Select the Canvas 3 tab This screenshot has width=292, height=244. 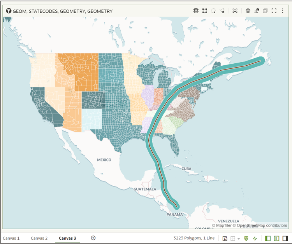click(67, 238)
